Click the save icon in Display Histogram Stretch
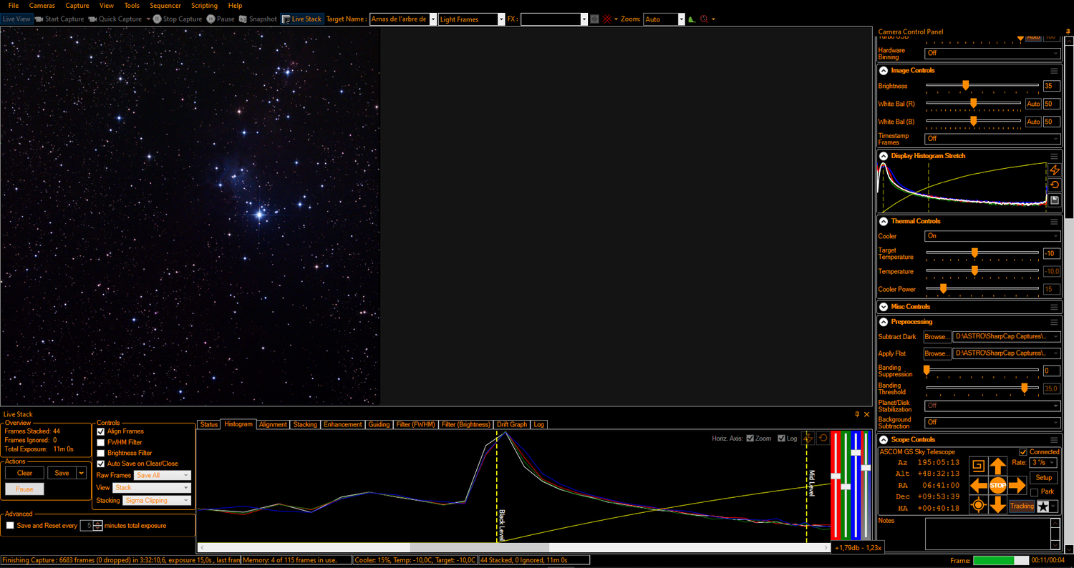This screenshot has width=1074, height=568. coord(1054,200)
